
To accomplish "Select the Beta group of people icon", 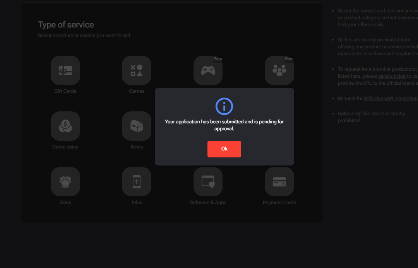I will click(279, 70).
